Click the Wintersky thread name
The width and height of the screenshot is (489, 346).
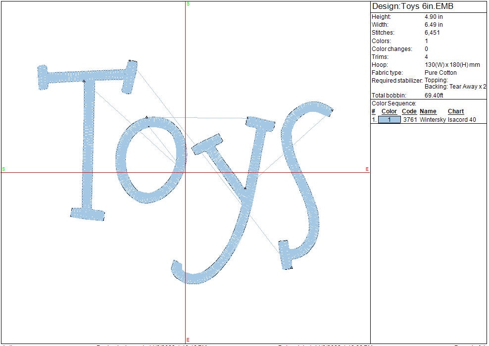pos(433,120)
